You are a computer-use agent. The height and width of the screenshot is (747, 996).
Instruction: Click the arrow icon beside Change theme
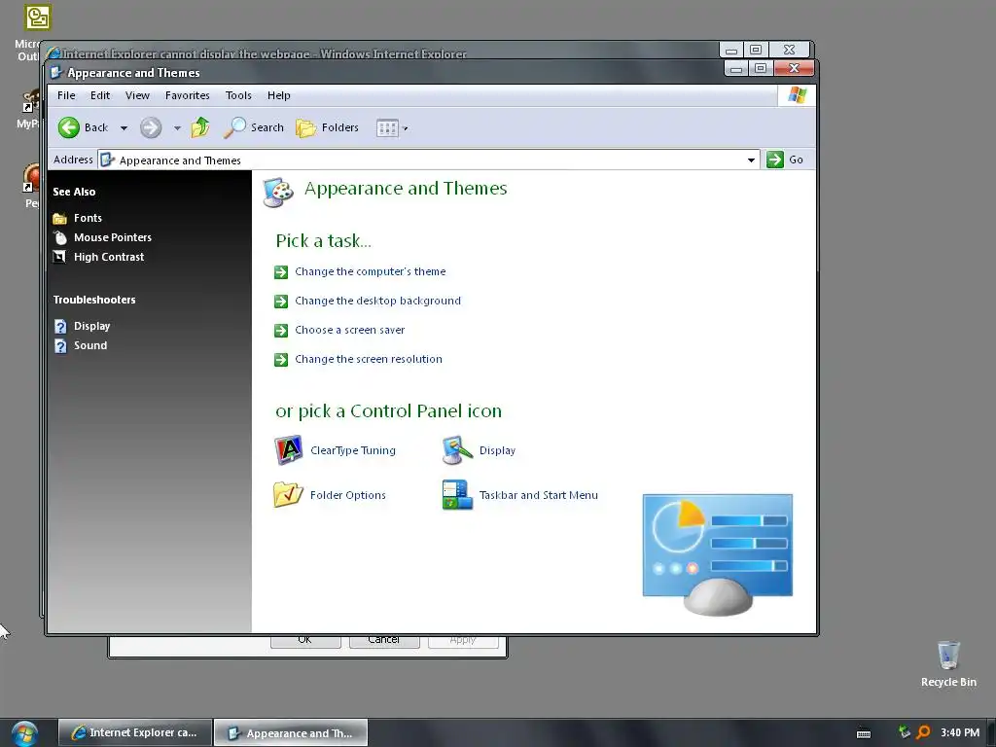click(281, 272)
